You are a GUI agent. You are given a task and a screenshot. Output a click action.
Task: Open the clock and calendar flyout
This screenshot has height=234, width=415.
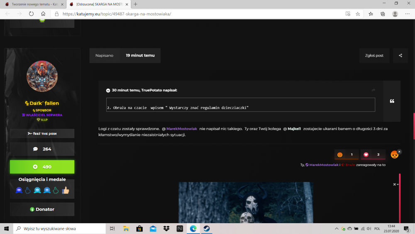[391, 229]
